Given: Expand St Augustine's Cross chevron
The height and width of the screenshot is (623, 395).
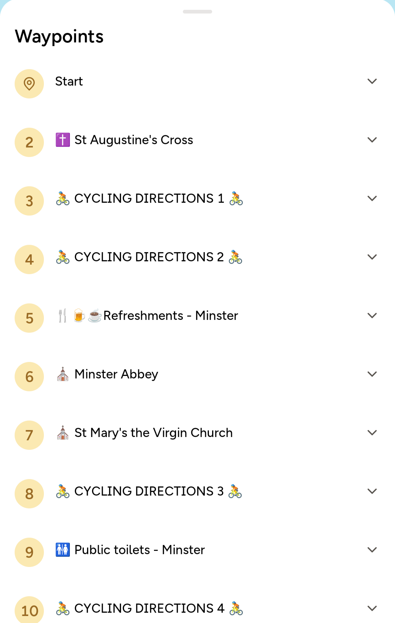Looking at the screenshot, I should (372, 140).
